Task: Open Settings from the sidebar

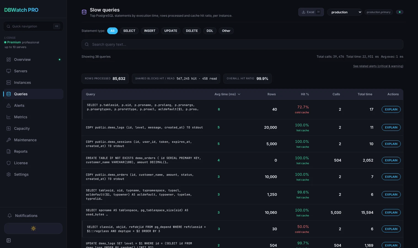Action: click(9, 174)
